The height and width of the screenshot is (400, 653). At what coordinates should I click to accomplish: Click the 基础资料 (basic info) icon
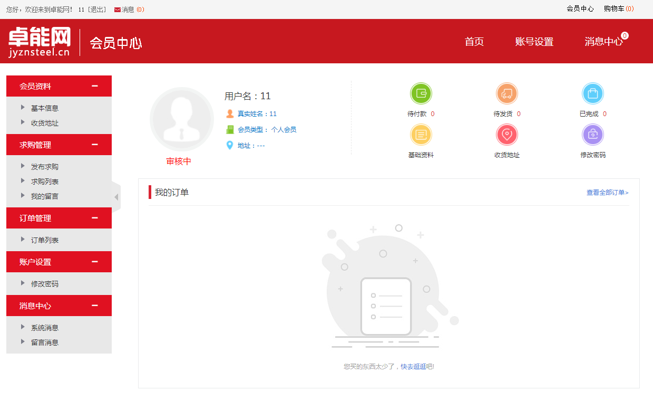click(x=421, y=135)
